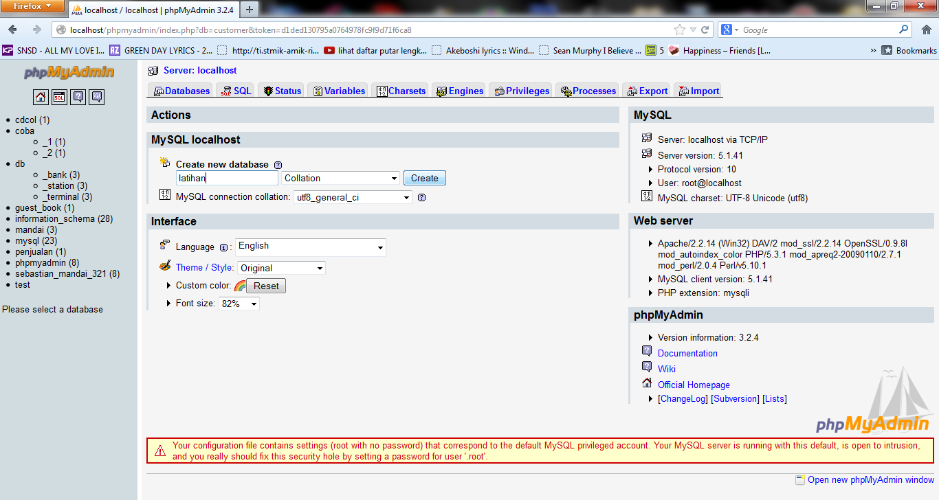
Task: Open the GREEN DAY LYRICS bookmark
Action: pyautogui.click(x=162, y=50)
